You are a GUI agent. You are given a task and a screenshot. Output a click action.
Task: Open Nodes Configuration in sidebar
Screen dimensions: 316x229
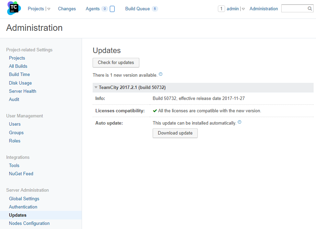pyautogui.click(x=29, y=224)
